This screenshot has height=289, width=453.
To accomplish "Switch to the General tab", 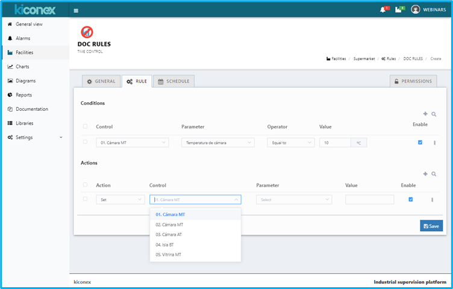I will pyautogui.click(x=101, y=81).
